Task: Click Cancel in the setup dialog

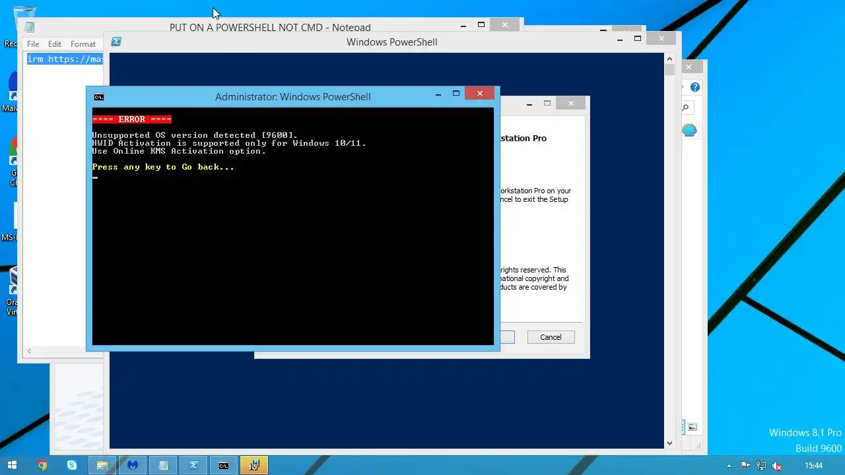Action: tap(551, 337)
